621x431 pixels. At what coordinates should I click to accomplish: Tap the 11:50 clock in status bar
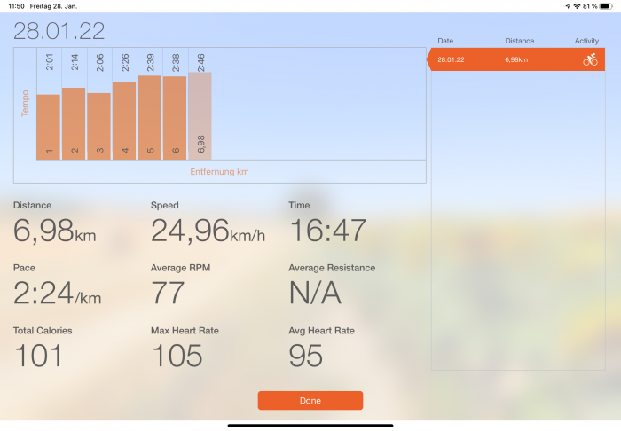tap(16, 6)
